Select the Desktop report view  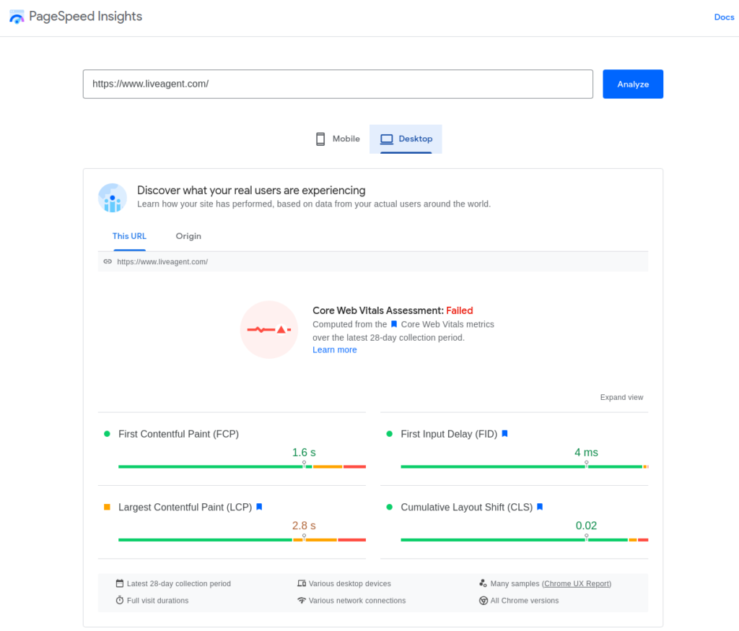click(406, 139)
